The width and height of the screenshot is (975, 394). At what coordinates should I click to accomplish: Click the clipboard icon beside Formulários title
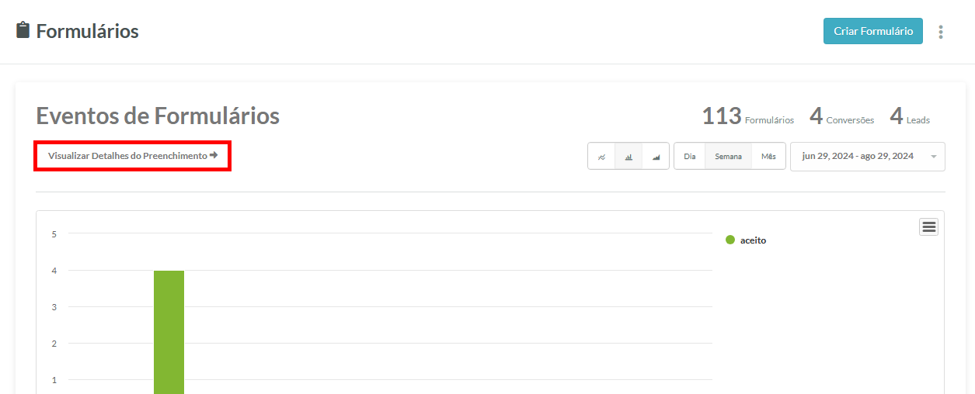coord(23,31)
